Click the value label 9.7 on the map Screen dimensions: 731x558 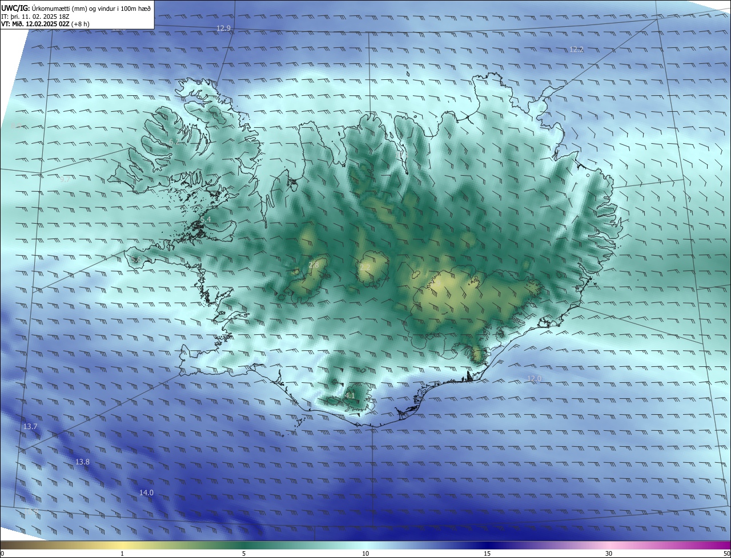click(x=65, y=179)
